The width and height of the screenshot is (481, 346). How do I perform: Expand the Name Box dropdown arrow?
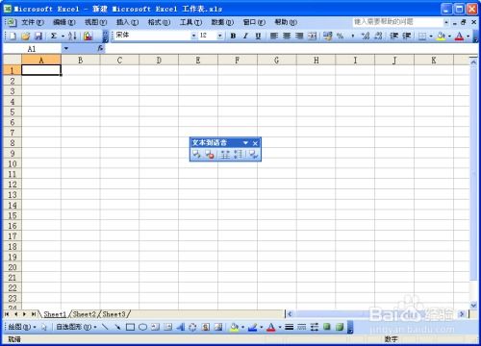point(66,48)
